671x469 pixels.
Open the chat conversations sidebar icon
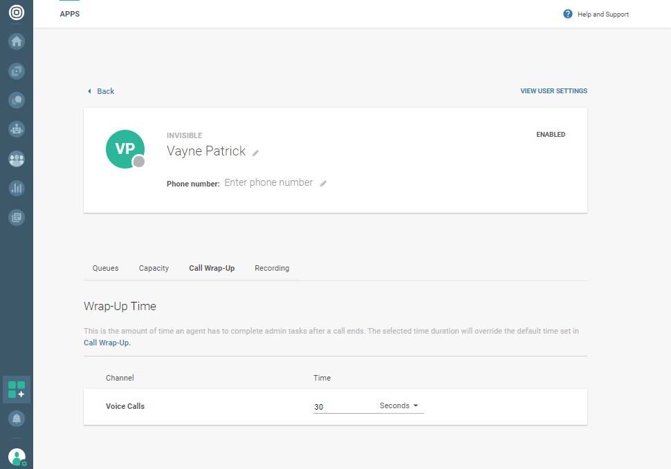17,100
